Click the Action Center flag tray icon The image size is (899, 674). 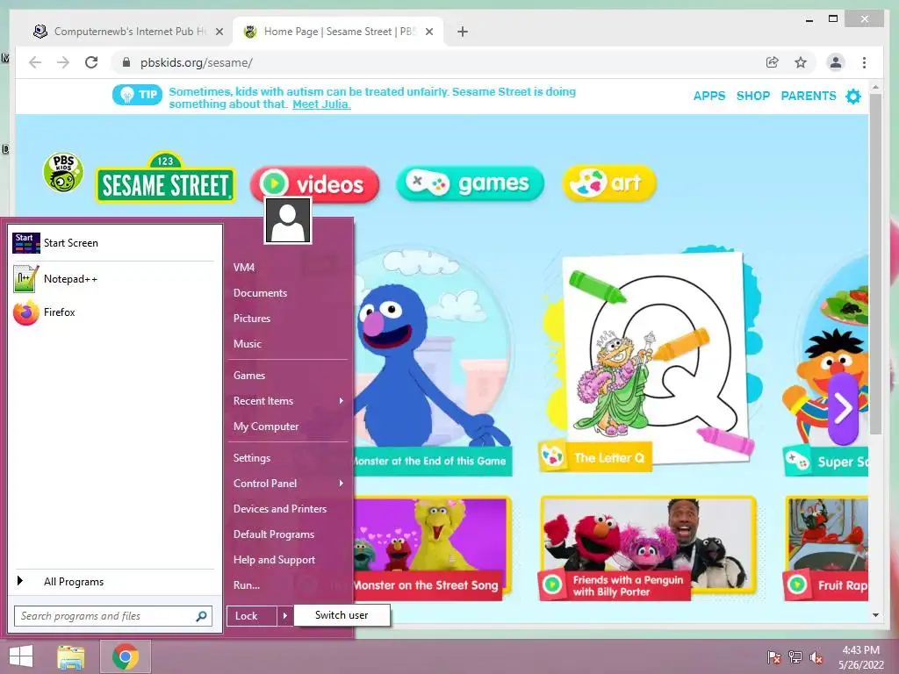(x=773, y=657)
